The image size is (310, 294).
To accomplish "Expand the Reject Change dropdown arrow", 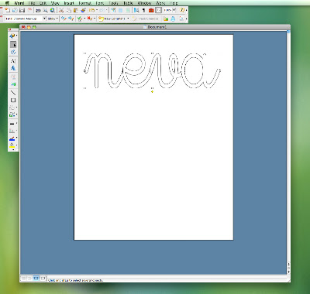I will pyautogui.click(x=95, y=19).
